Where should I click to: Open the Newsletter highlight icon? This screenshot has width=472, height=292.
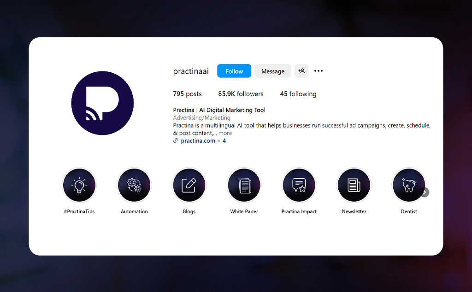(354, 185)
